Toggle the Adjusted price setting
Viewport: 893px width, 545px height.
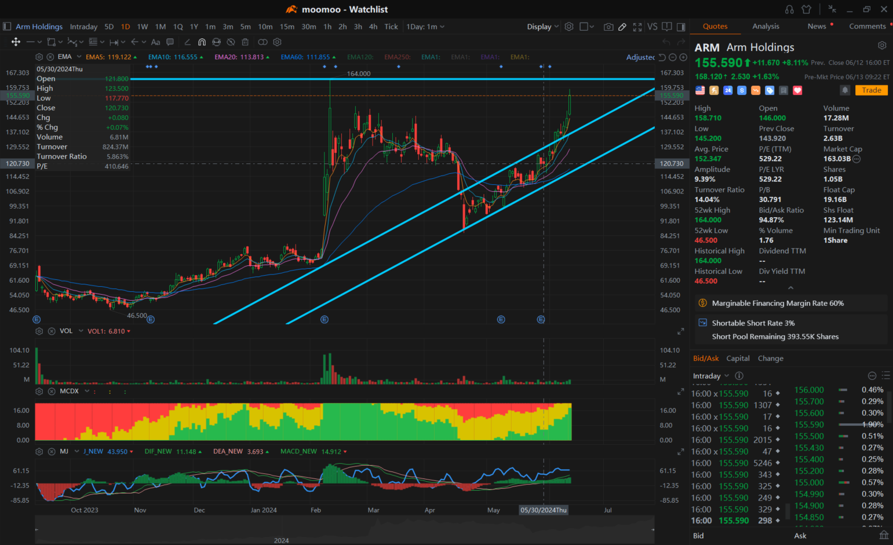(640, 57)
